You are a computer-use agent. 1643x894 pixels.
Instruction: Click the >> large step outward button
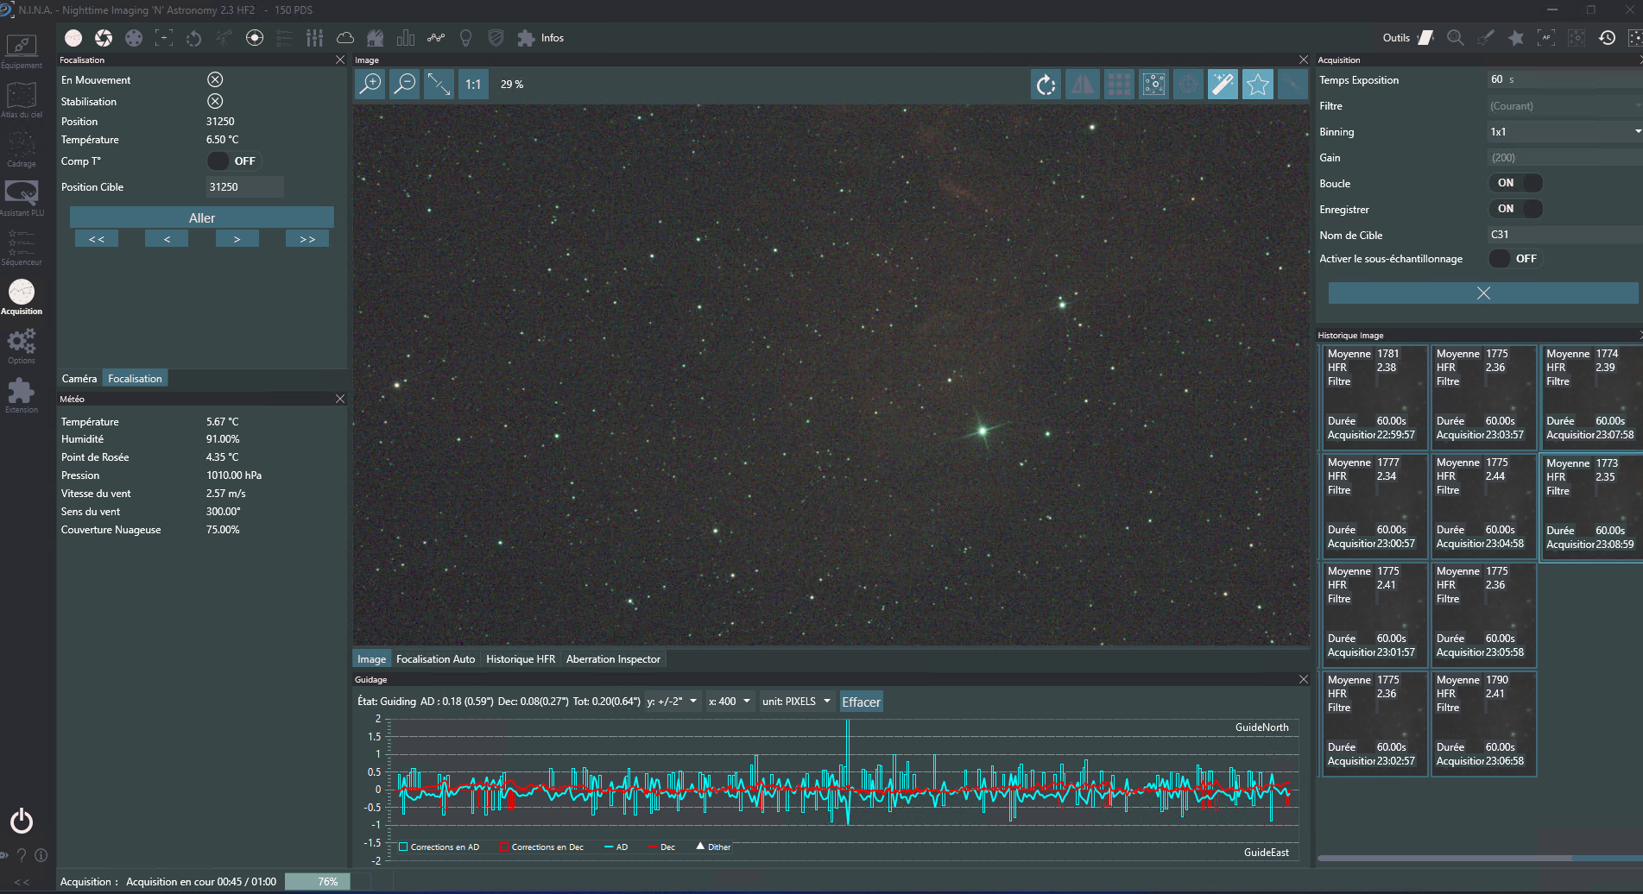(307, 239)
